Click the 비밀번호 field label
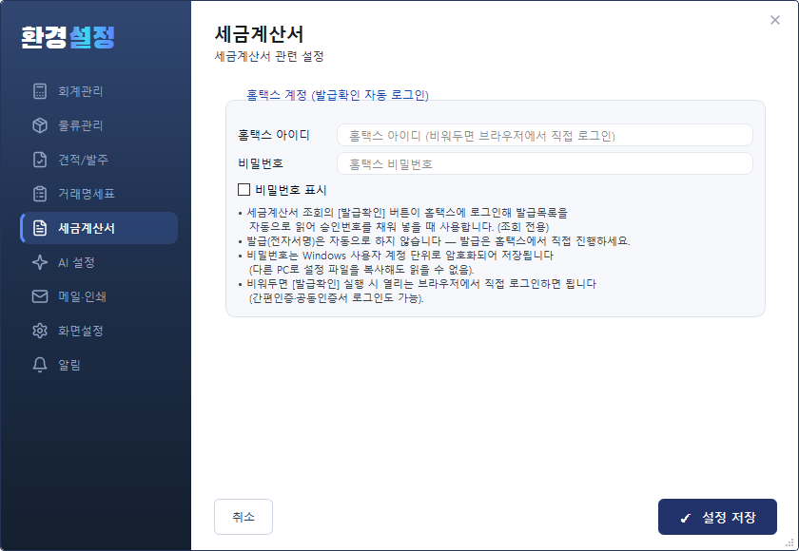The height and width of the screenshot is (551, 799). click(x=261, y=163)
